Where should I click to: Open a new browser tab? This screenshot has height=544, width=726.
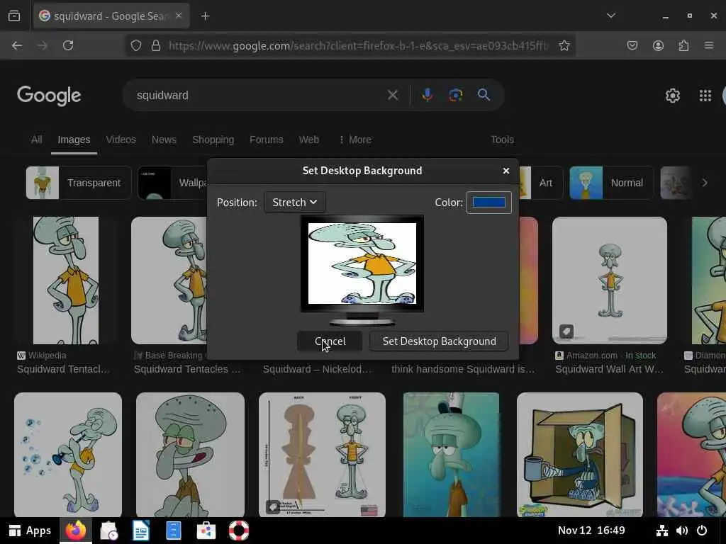[205, 16]
